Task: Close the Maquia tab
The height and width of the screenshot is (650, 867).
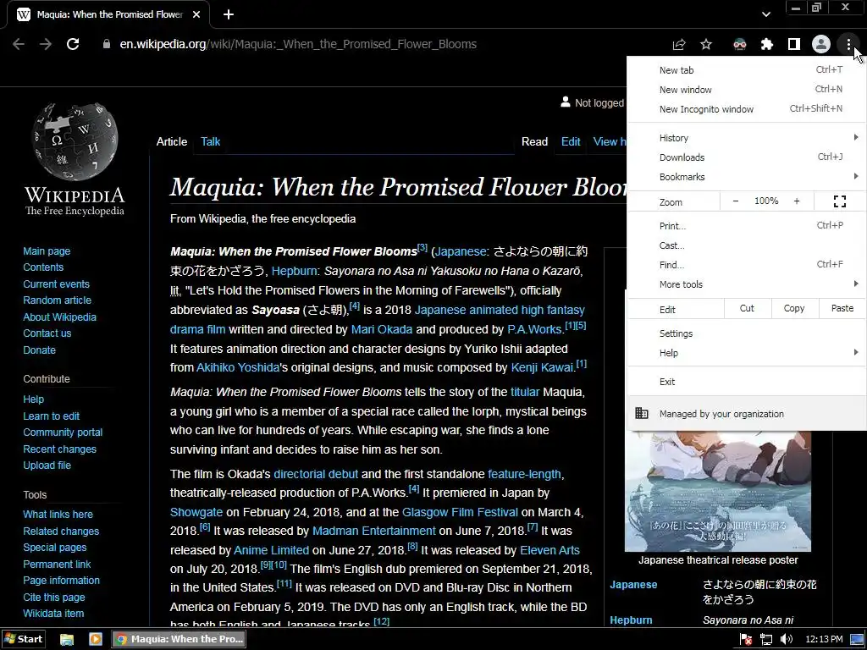Action: [x=196, y=14]
